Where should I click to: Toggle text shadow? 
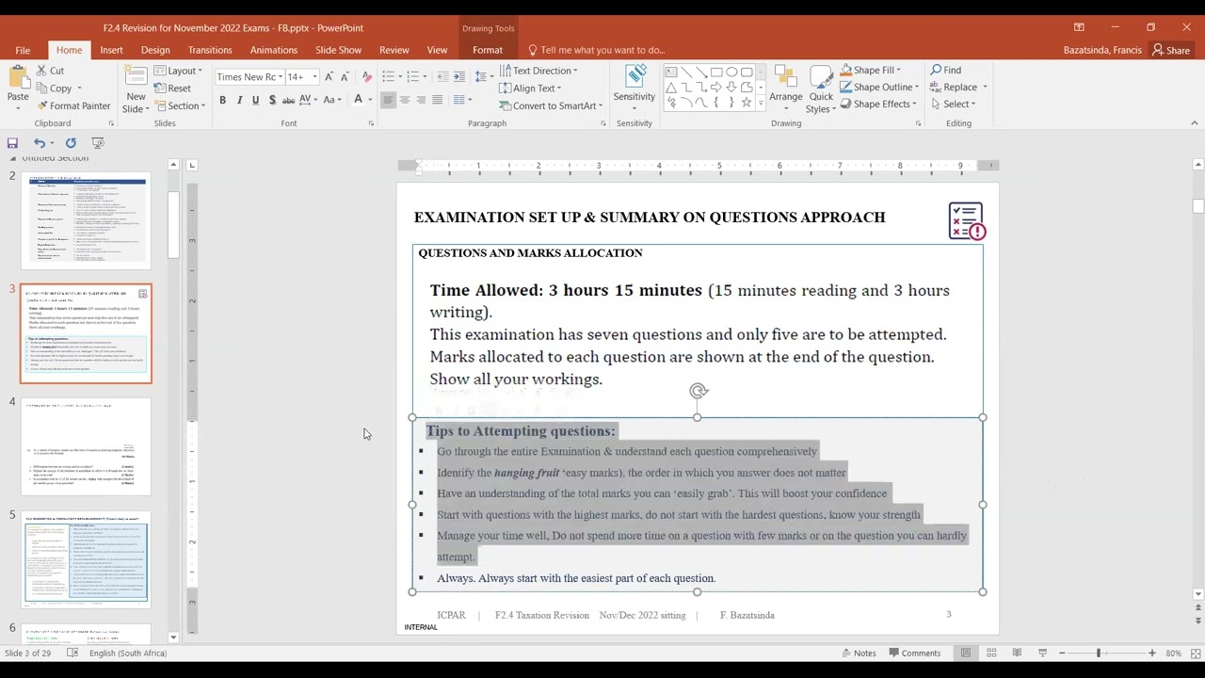(x=272, y=100)
